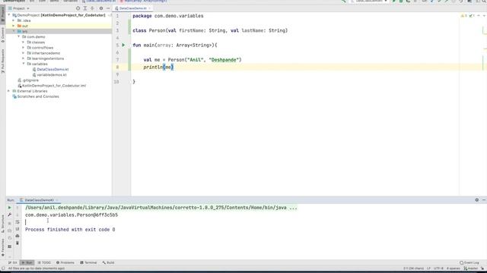Open the Run tool window tab at the bottom
487x273 pixels.
click(27, 262)
